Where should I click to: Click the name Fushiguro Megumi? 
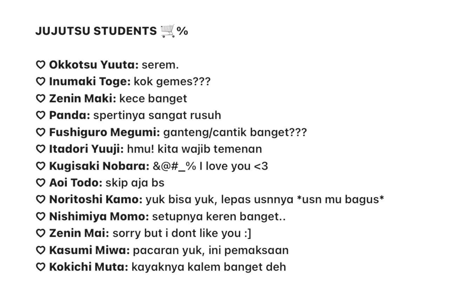pyautogui.click(x=104, y=132)
